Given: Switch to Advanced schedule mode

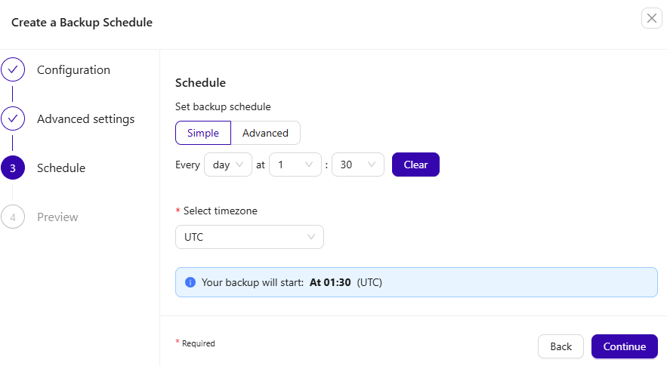Looking at the screenshot, I should 265,134.
